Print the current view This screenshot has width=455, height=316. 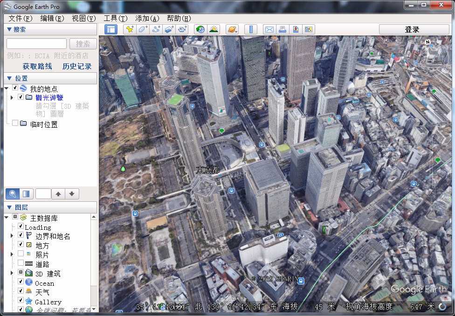pos(283,29)
